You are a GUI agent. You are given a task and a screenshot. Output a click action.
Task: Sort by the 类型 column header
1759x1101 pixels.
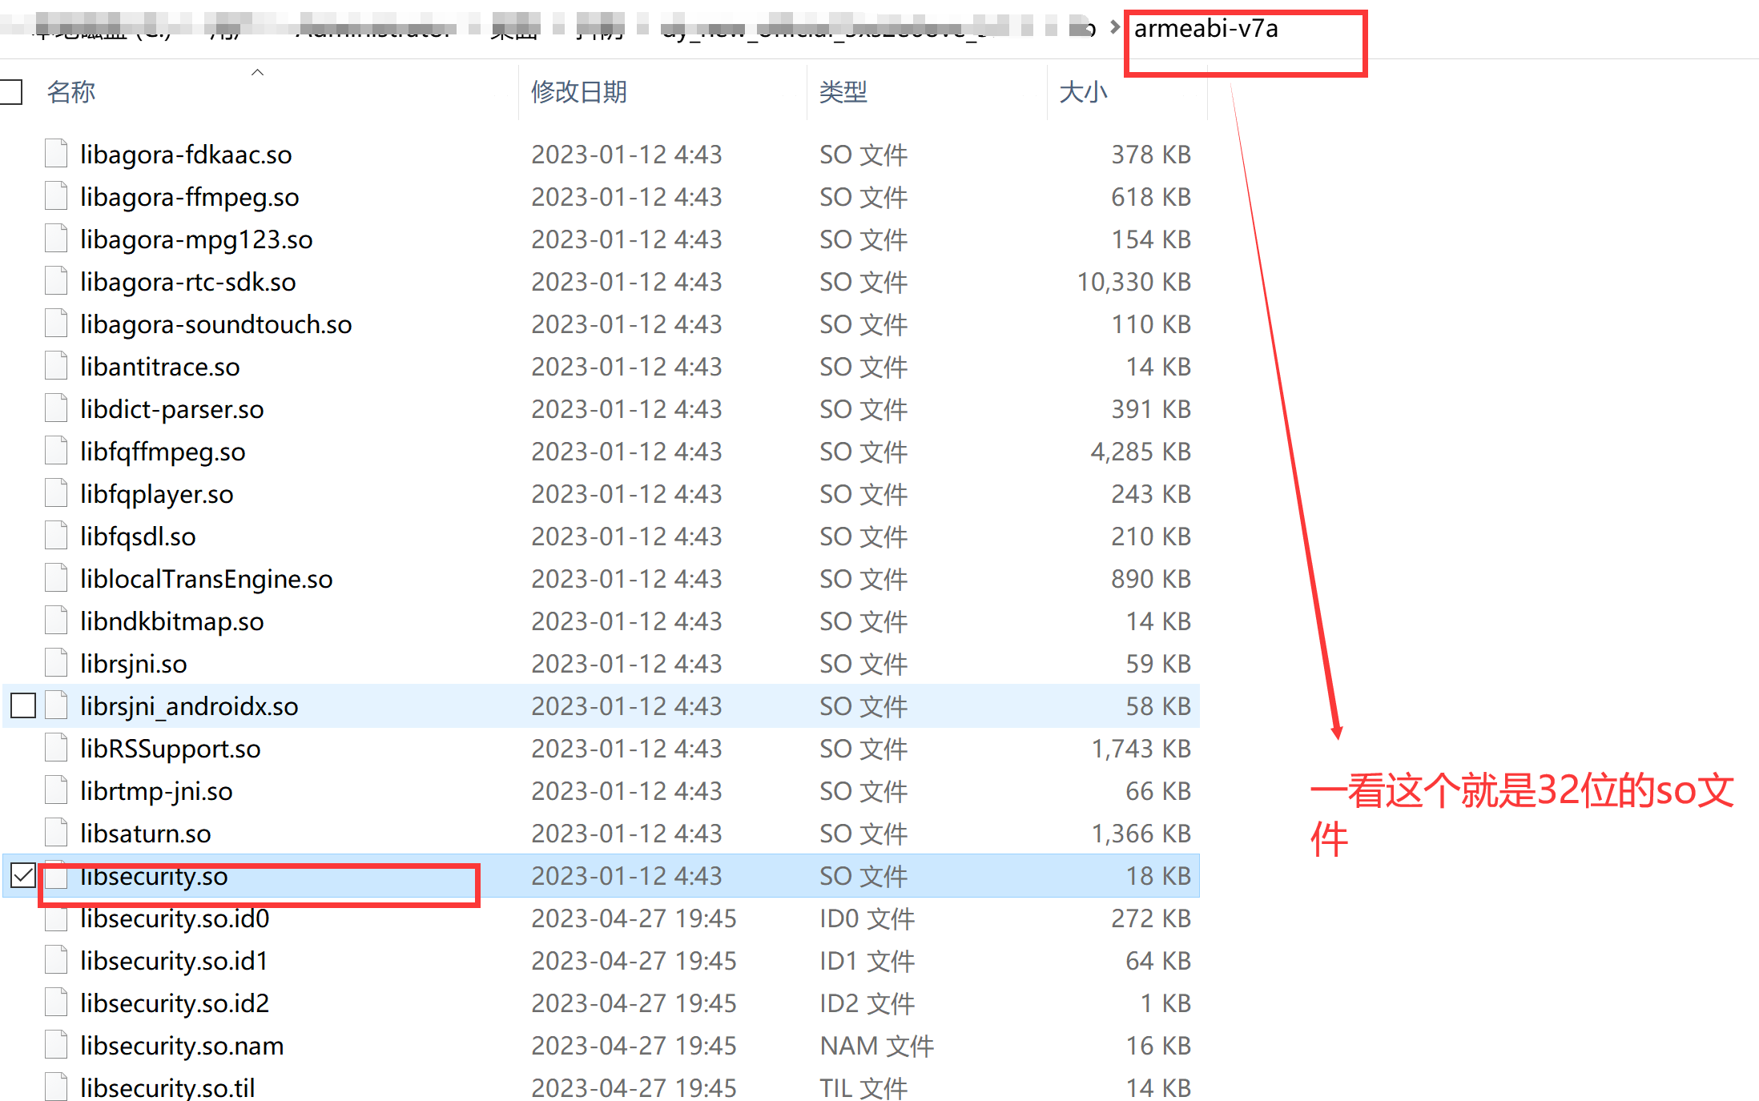843,91
